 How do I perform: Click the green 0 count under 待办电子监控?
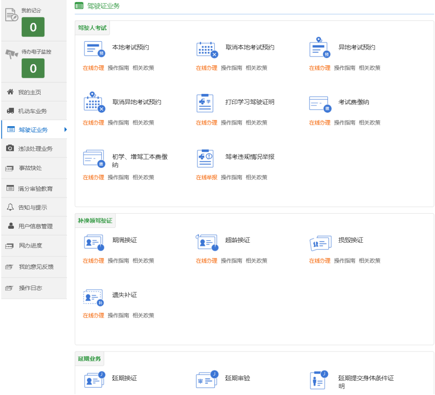33,68
